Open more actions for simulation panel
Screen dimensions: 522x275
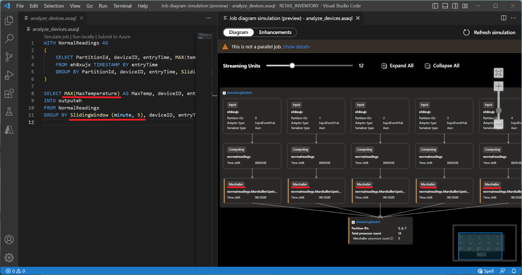click(x=513, y=18)
